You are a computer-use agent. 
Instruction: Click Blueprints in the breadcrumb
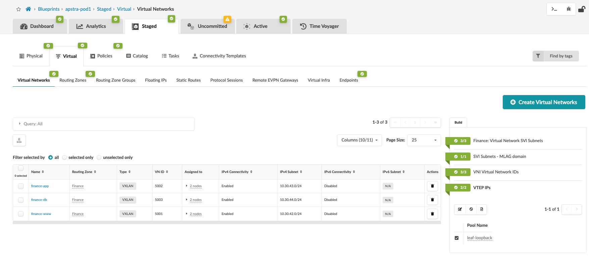pos(49,9)
